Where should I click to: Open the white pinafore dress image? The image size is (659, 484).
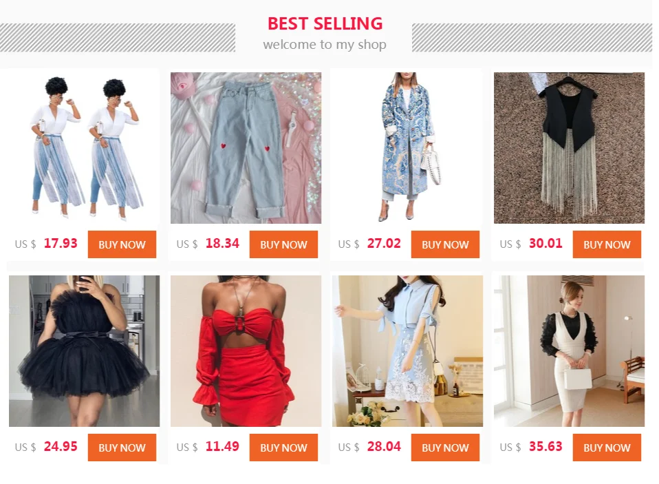(569, 351)
